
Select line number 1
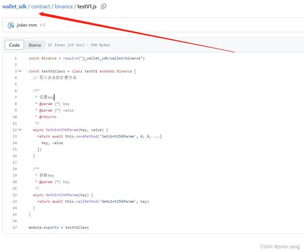click(x=16, y=58)
